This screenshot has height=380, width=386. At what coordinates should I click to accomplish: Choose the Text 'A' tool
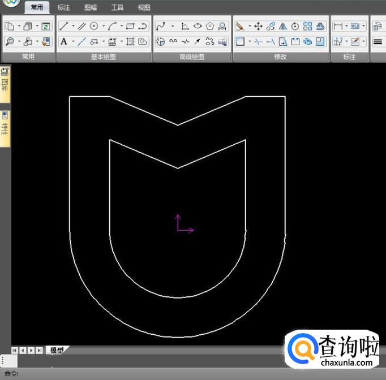point(64,41)
